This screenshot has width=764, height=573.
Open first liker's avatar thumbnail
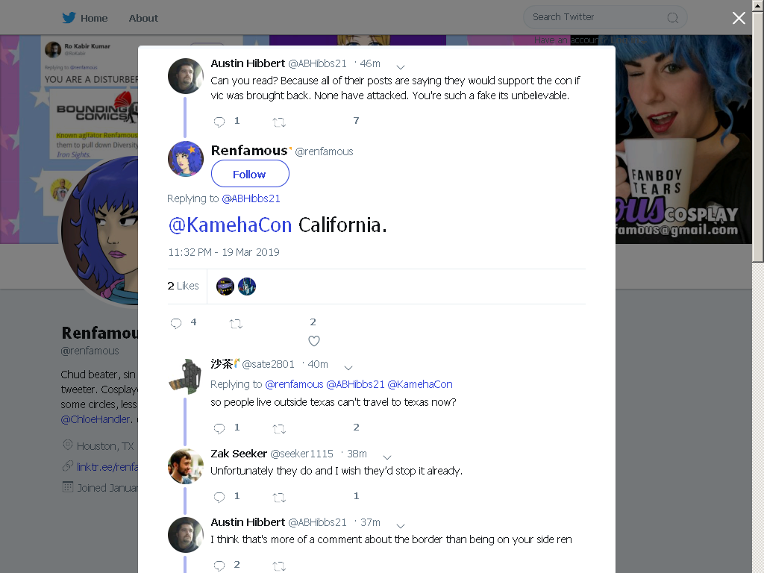(225, 286)
